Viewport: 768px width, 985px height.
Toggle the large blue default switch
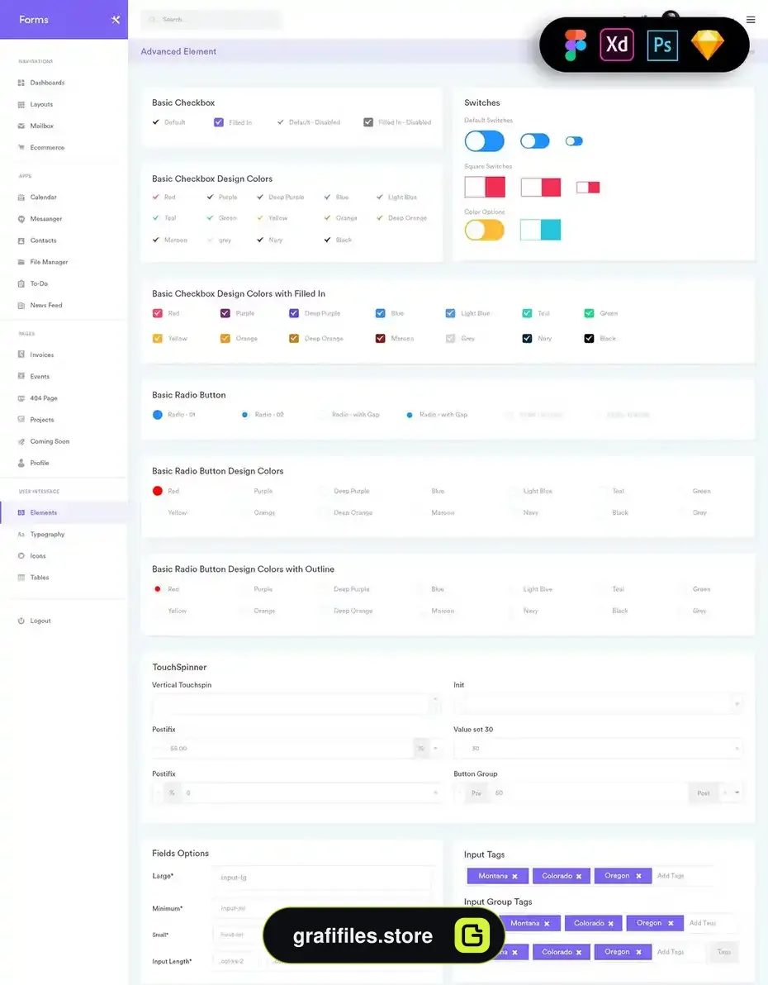coord(484,141)
